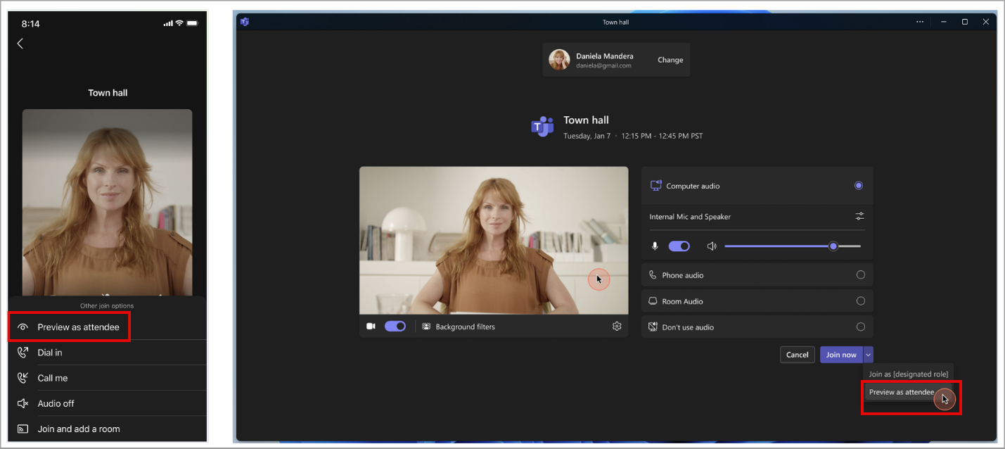Open audio device settings sliders icon

pyautogui.click(x=859, y=217)
